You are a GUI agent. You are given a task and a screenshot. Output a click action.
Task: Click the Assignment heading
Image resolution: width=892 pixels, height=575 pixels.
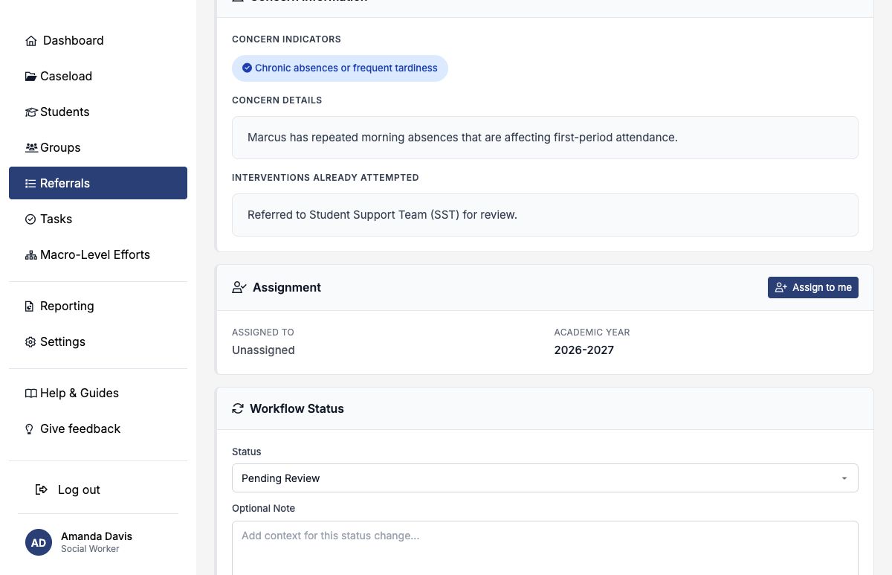[x=287, y=287]
